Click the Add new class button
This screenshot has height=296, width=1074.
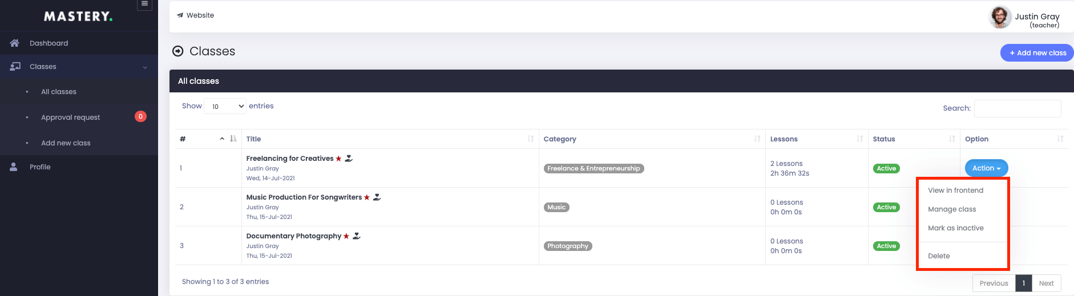click(x=1037, y=53)
